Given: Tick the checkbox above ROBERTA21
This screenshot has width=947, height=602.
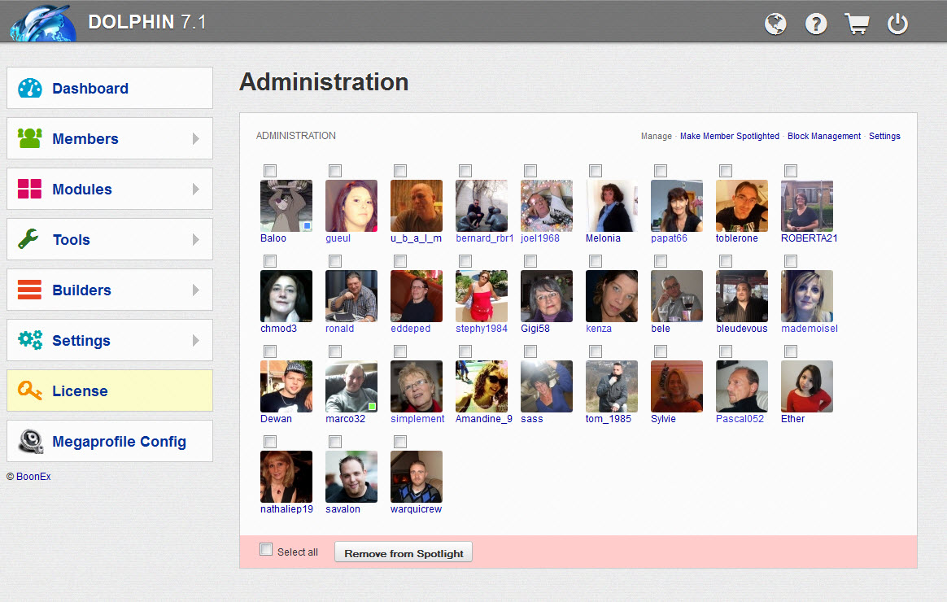Looking at the screenshot, I should [x=791, y=171].
